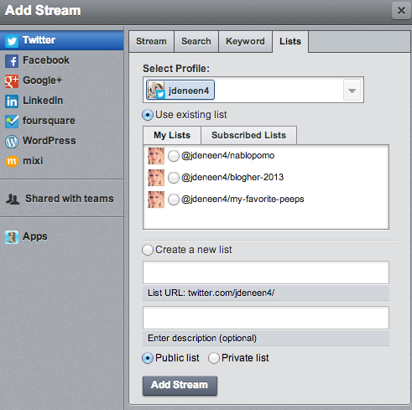Click the avatar beside my-favorite-peeps list
This screenshot has height=410, width=412.
pos(156,200)
